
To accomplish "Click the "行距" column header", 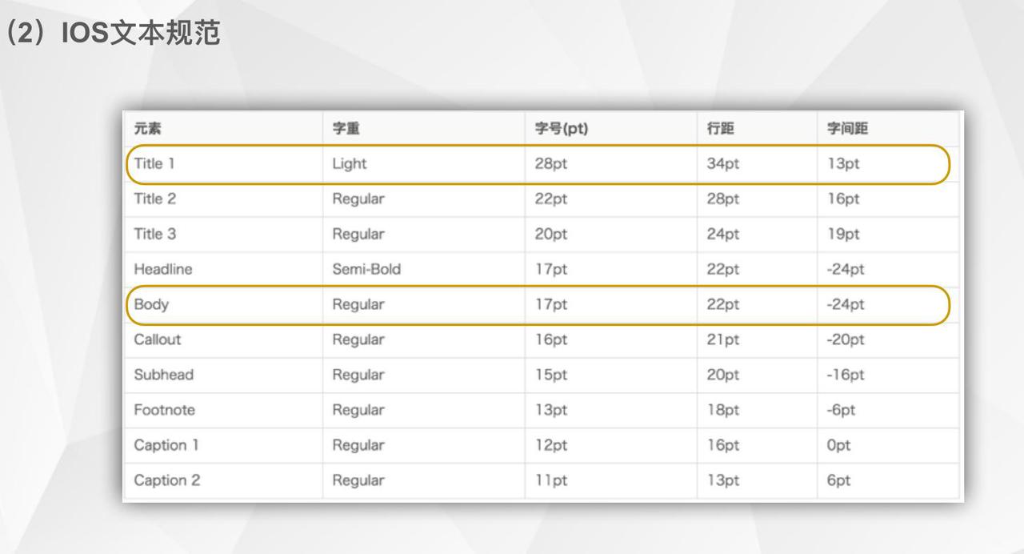I will tap(720, 129).
